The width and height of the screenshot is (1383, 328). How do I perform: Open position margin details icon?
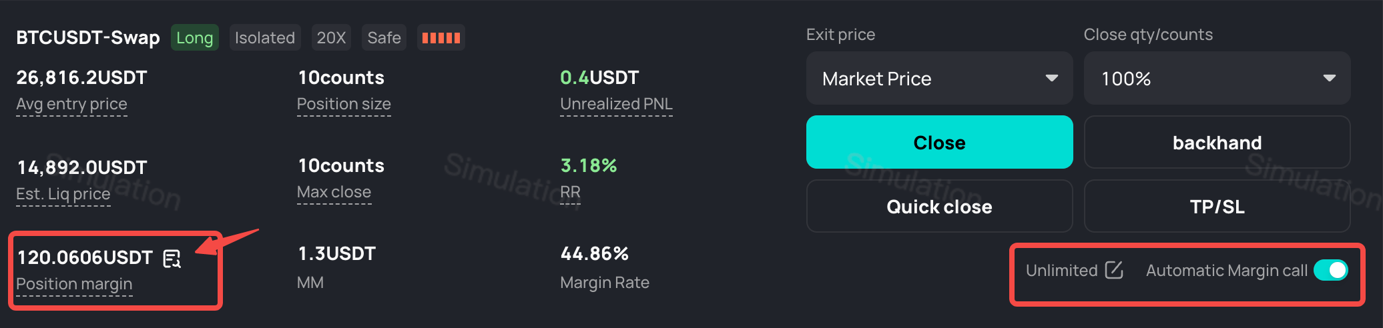point(172,259)
